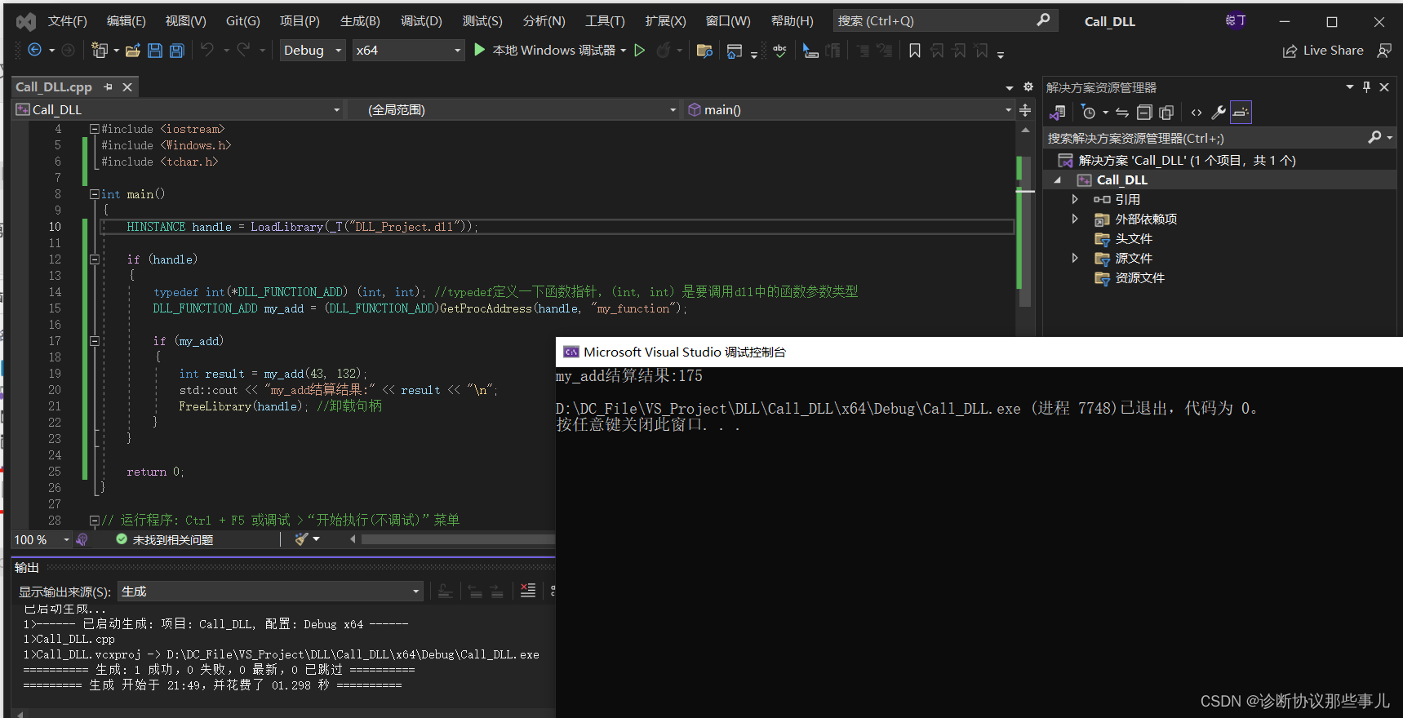Save the current file with disk icon
This screenshot has width=1403, height=718.
tap(155, 51)
